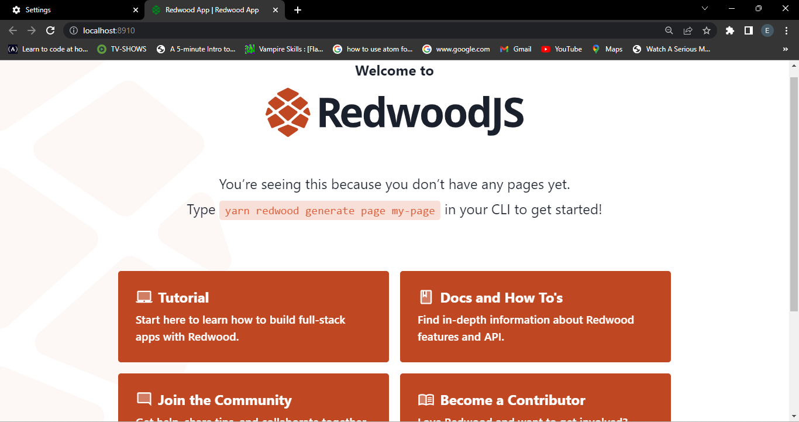Viewport: 799px width, 422px height.
Task: Switch to the Settings tab
Action: 73,10
